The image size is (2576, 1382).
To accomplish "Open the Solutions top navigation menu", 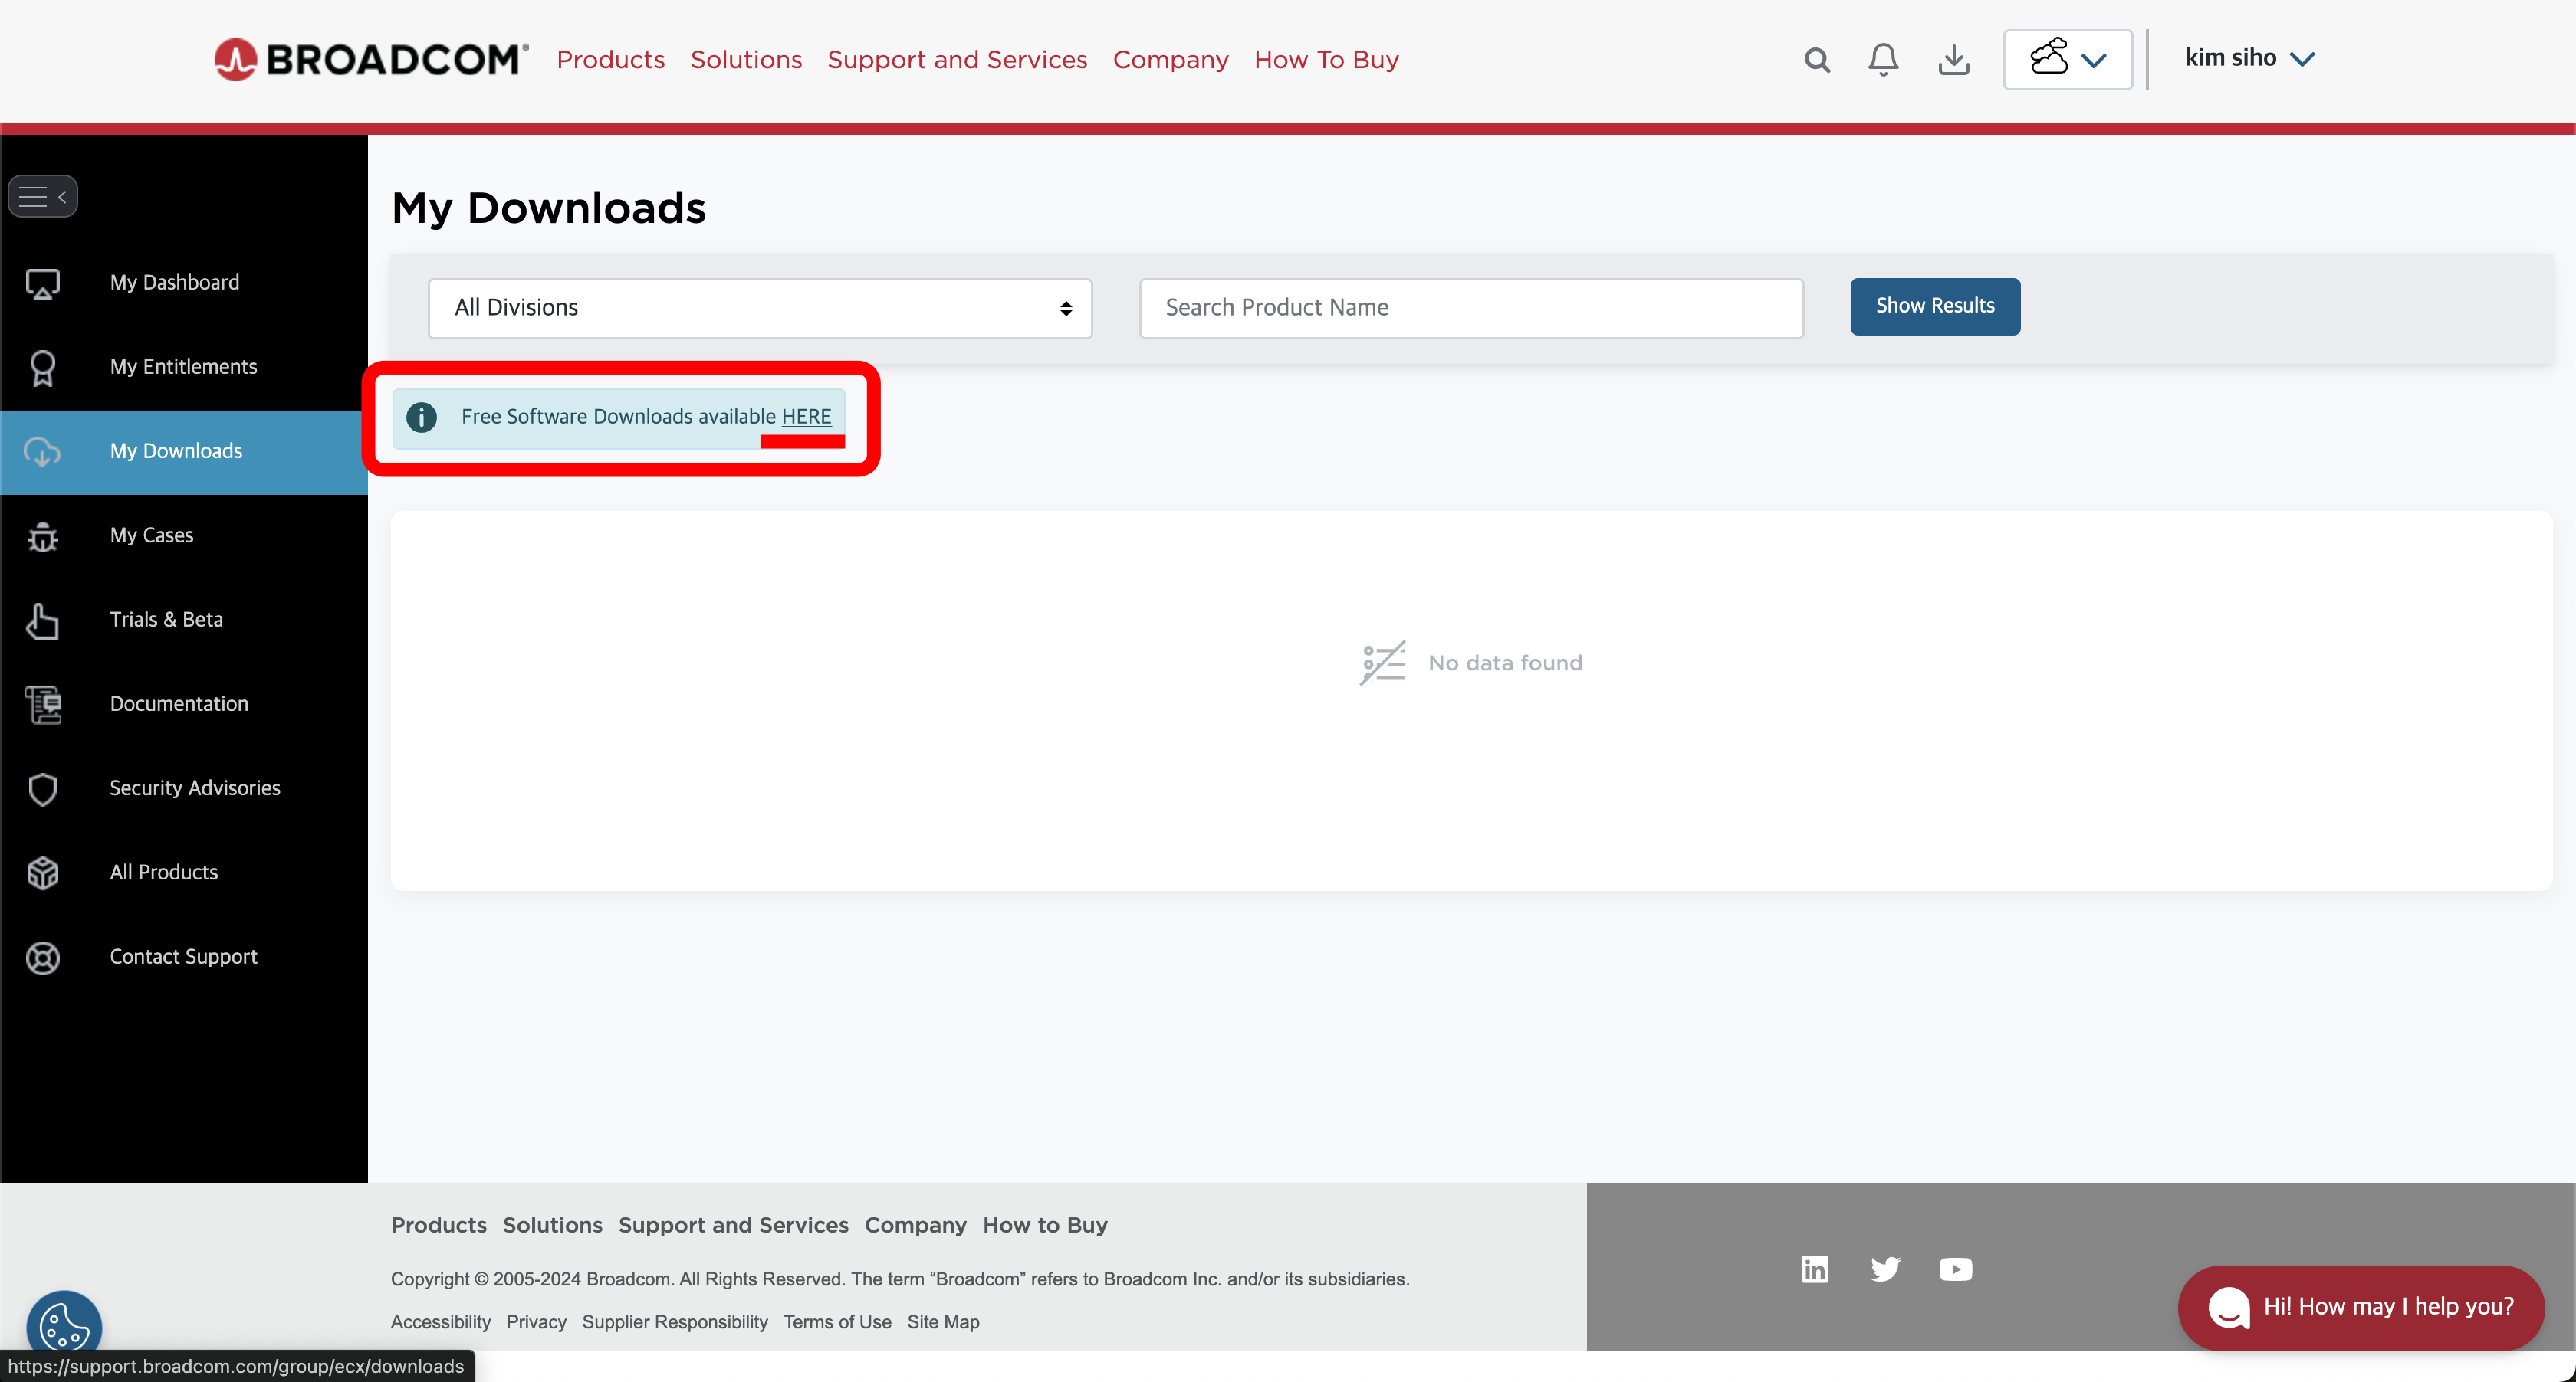I will click(746, 60).
